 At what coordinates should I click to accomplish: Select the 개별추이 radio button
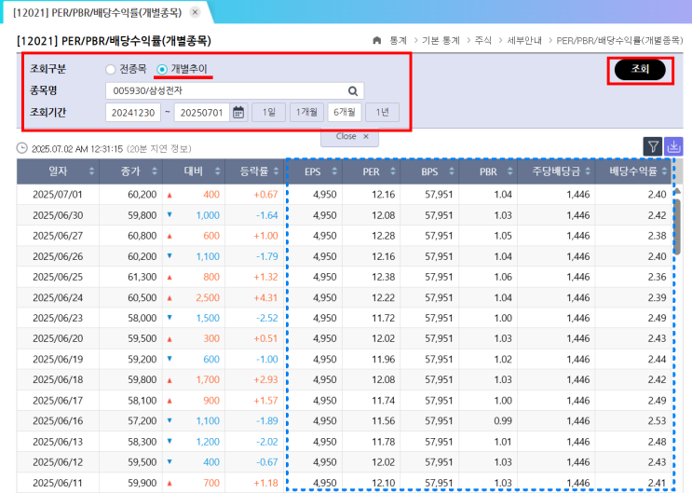click(x=162, y=69)
